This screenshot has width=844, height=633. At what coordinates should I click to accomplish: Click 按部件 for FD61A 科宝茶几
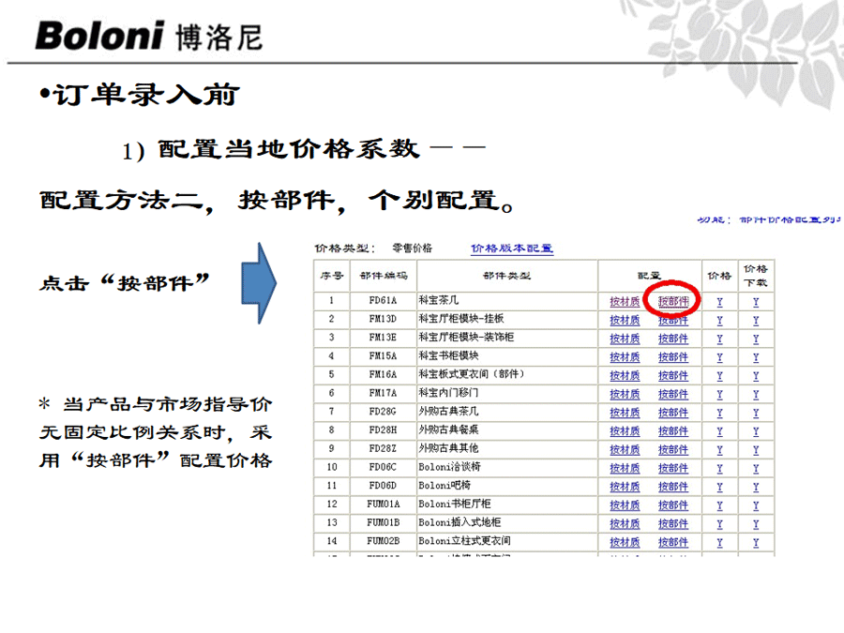tap(673, 302)
